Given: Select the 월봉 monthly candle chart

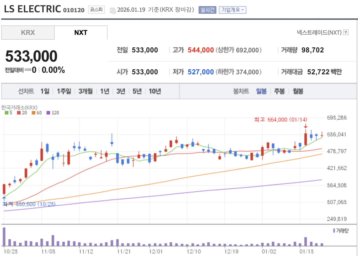Looking at the screenshot, I should click(298, 91).
